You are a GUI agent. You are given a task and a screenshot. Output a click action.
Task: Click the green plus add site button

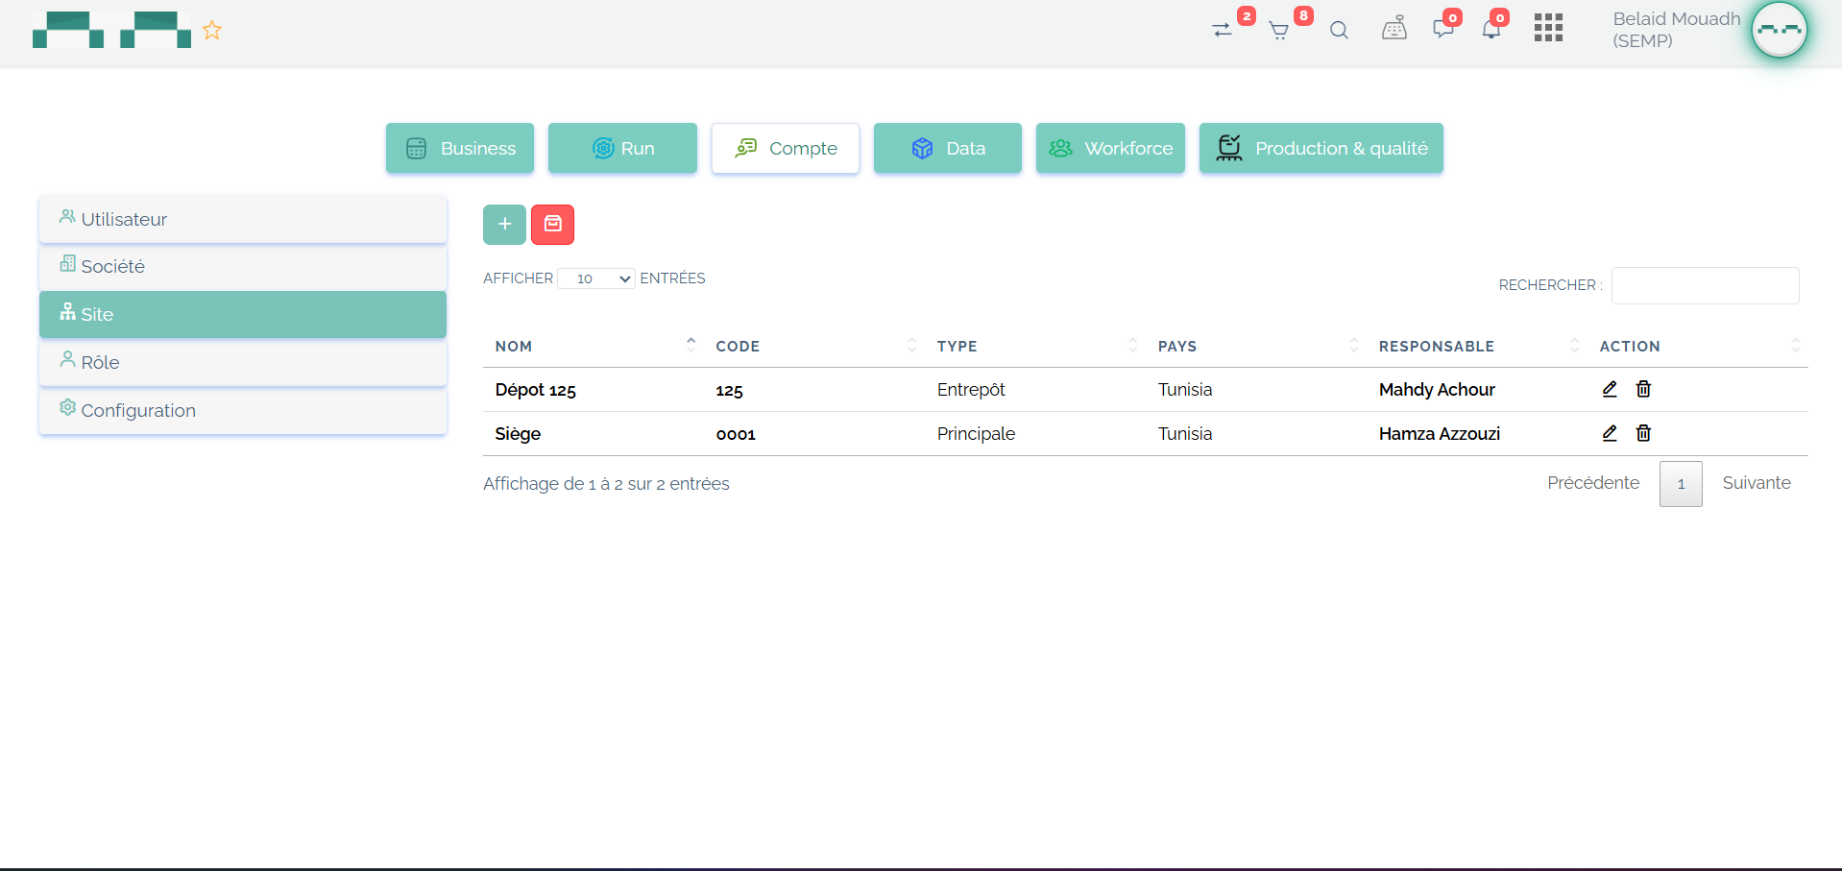pos(504,225)
